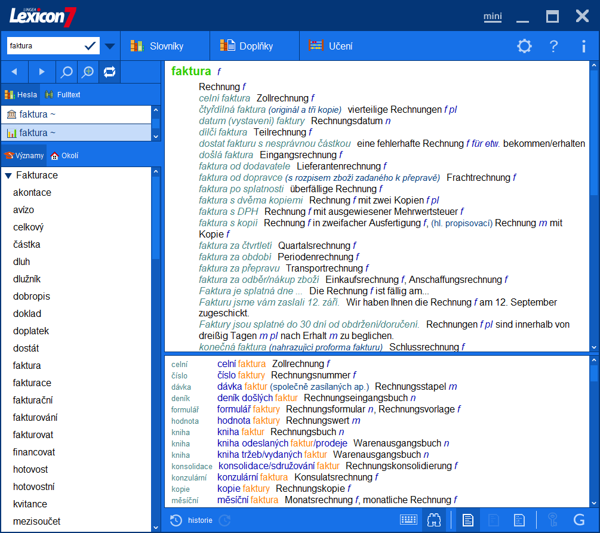The image size is (600, 533).
Task: Select the full document view icon
Action: click(x=467, y=520)
